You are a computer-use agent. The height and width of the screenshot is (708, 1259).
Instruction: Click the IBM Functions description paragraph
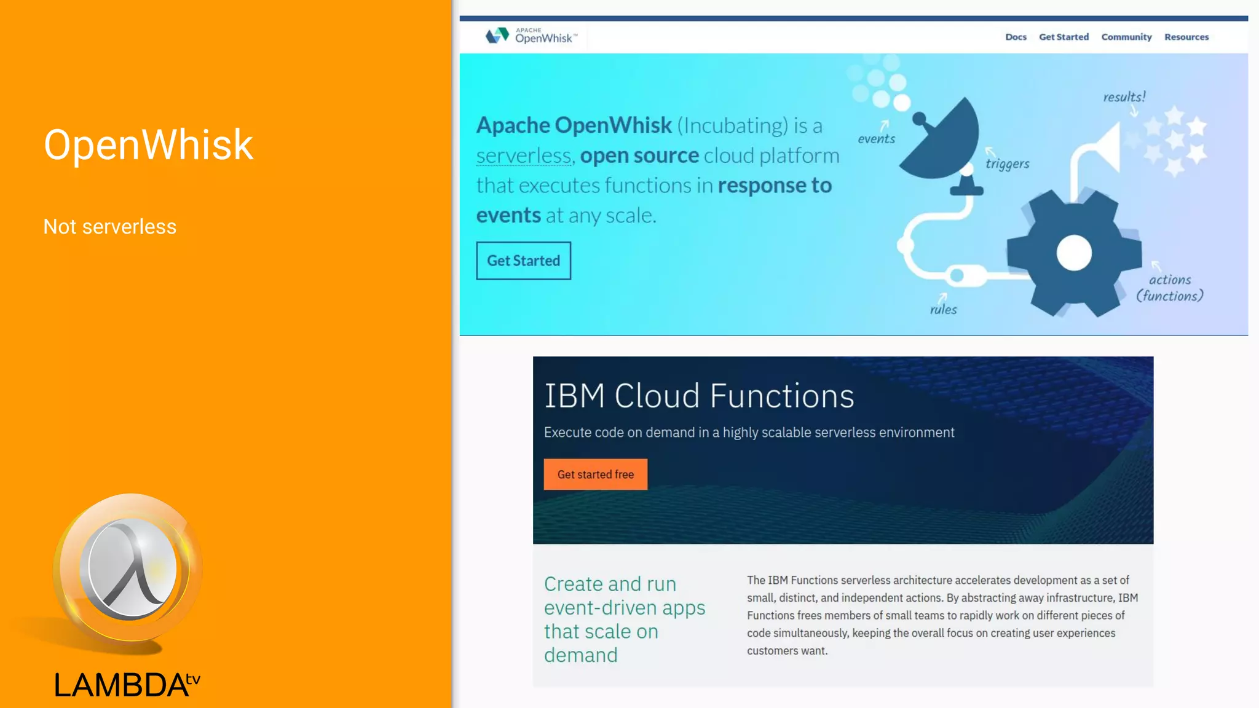click(x=942, y=615)
